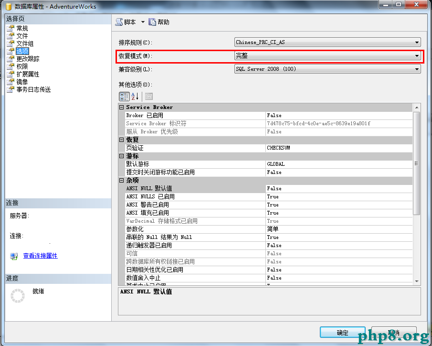
Task: Click the GLOBAL value cell
Action: click(339, 164)
